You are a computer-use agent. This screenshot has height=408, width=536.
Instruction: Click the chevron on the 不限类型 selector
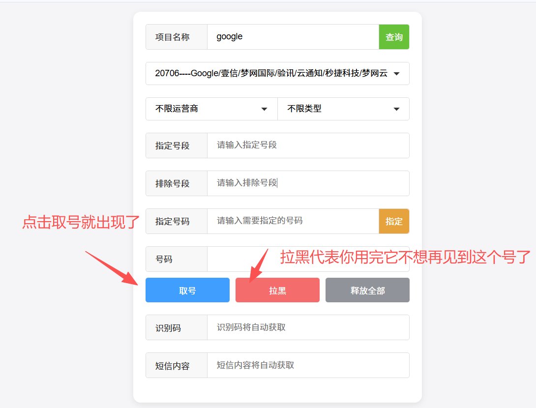[396, 109]
